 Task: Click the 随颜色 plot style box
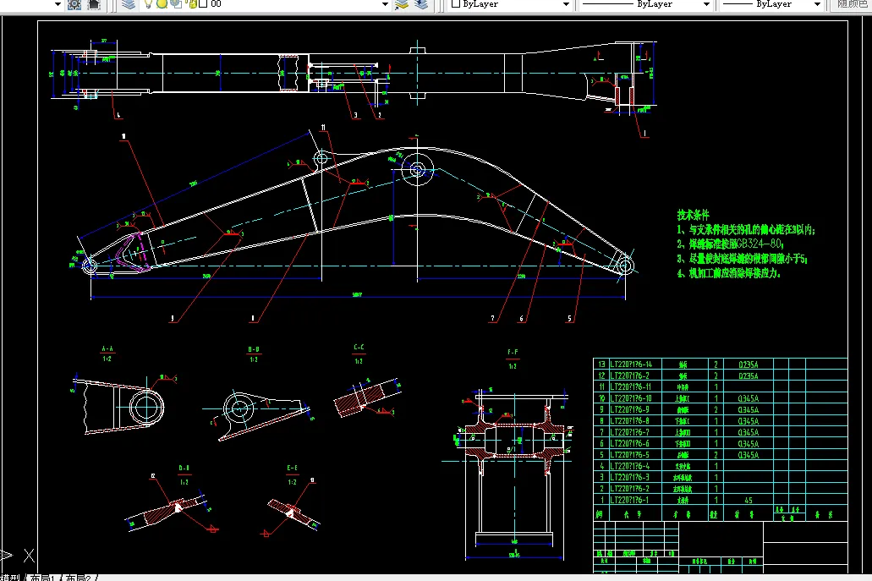point(851,4)
